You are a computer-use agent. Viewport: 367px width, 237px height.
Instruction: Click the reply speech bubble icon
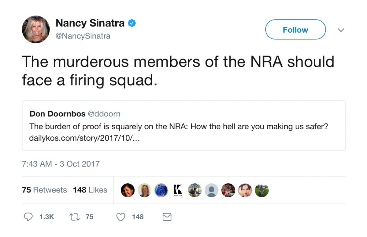(x=28, y=217)
